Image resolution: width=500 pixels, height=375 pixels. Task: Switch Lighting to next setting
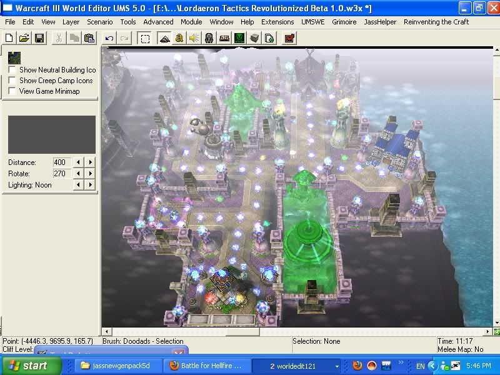click(91, 184)
